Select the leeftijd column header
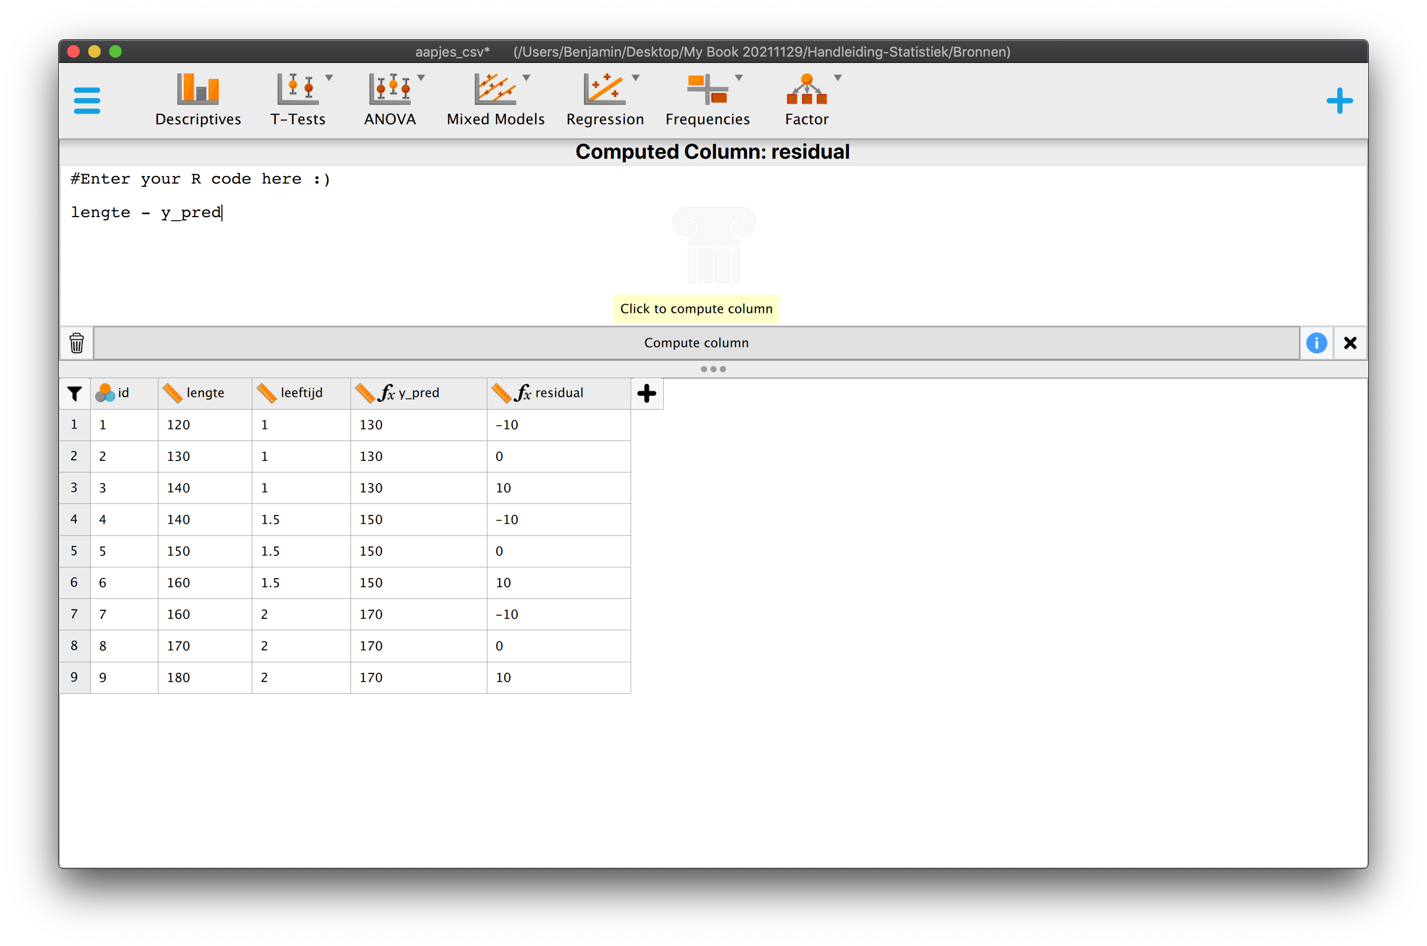The image size is (1427, 946). pyautogui.click(x=301, y=393)
